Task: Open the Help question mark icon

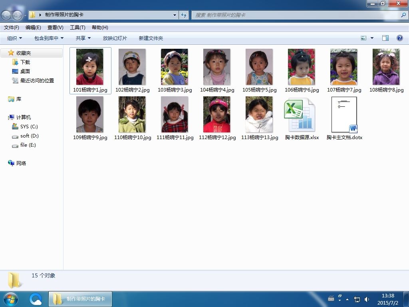Action: (x=399, y=38)
